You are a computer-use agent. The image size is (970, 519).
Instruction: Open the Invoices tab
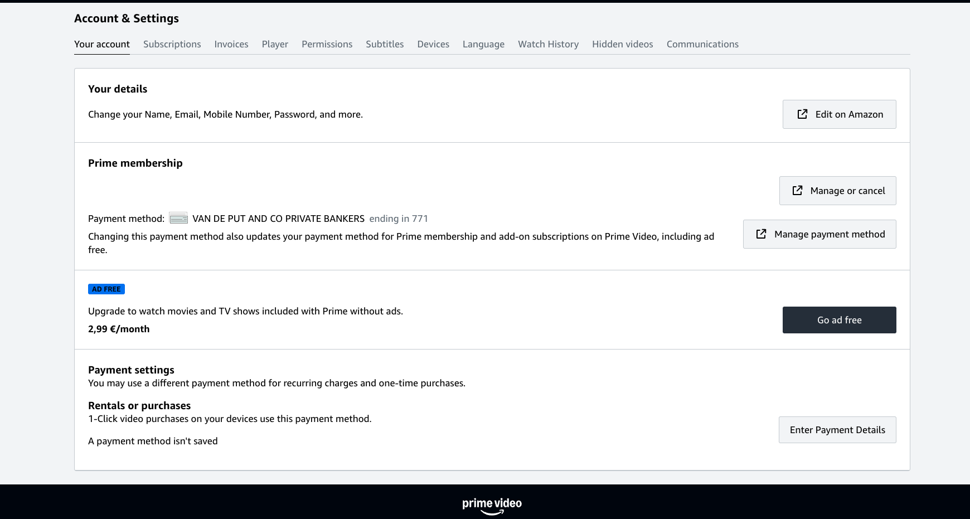point(231,44)
